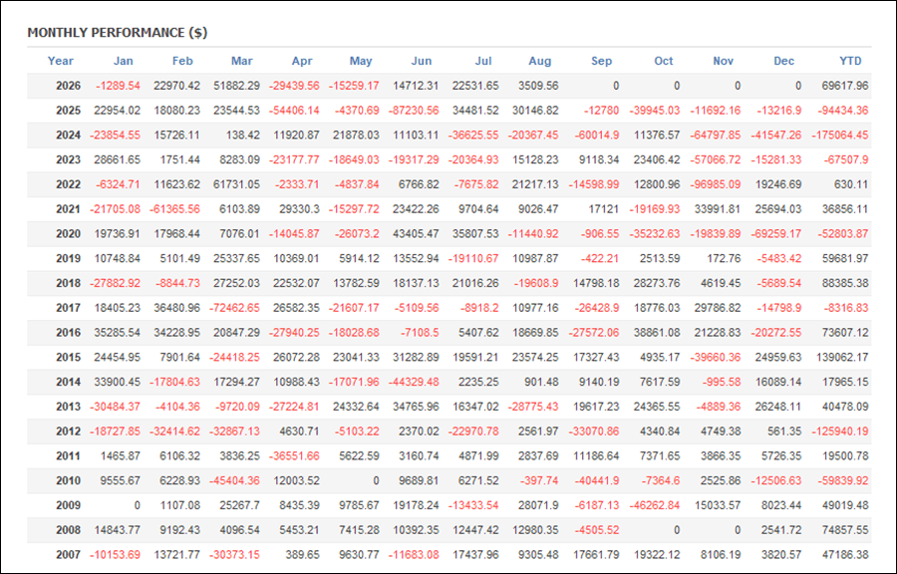Click the 2024 YTD value -175064.45

click(839, 135)
